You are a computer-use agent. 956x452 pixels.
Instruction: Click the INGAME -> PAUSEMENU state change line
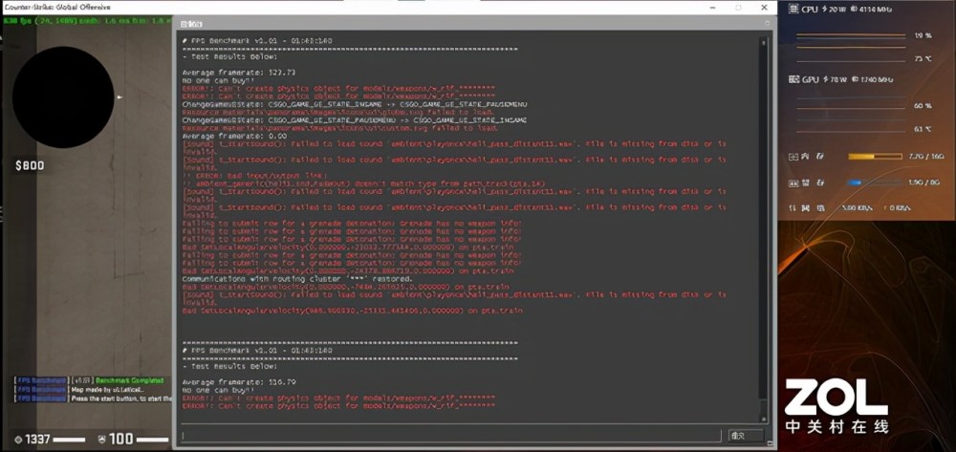[355, 105]
